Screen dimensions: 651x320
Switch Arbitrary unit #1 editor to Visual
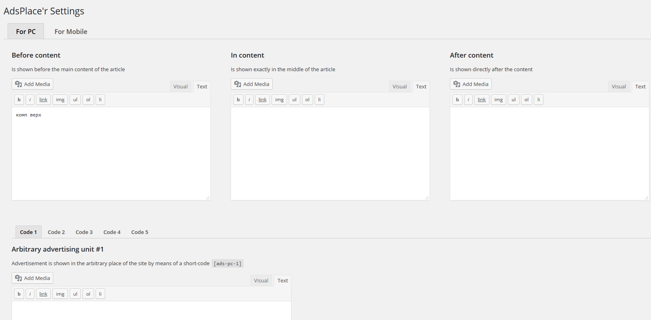[x=261, y=280]
